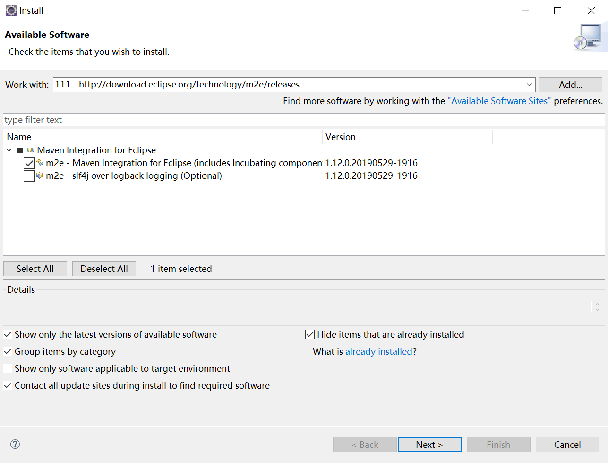
Task: Toggle Hide items that are already installed
Action: 310,334
